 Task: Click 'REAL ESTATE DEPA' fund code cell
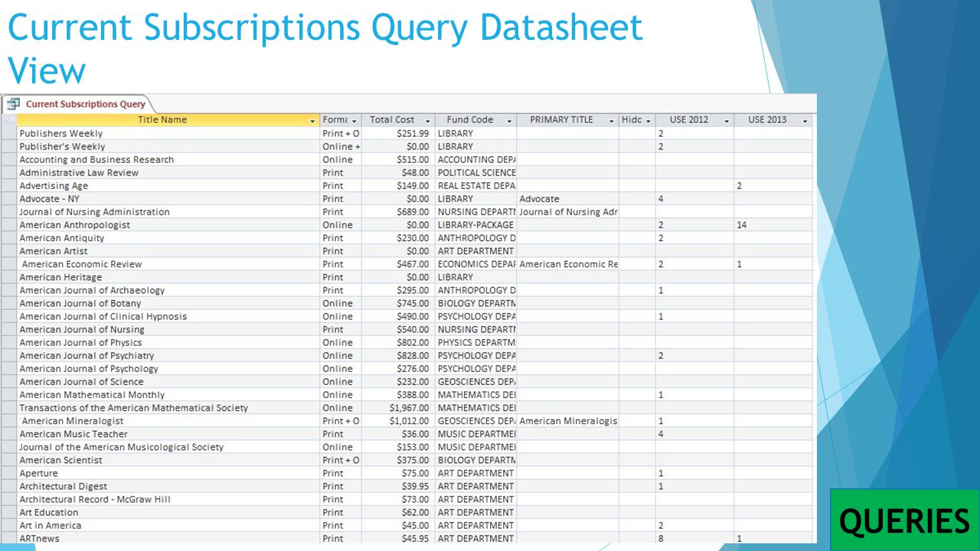[x=475, y=185]
